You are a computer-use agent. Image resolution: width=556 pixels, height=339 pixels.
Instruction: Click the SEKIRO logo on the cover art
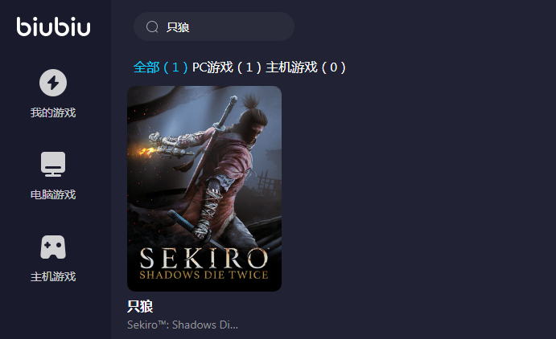point(204,259)
